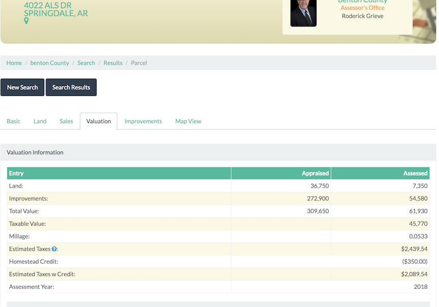Click the Estimated Taxes w Credit: label

tap(42, 274)
